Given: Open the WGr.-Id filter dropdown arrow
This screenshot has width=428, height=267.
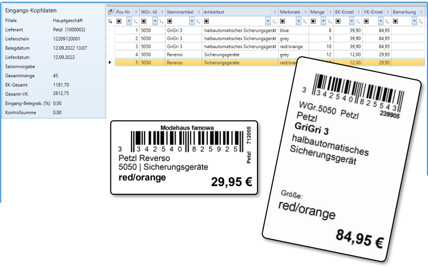Looking at the screenshot, I should pyautogui.click(x=155, y=21).
